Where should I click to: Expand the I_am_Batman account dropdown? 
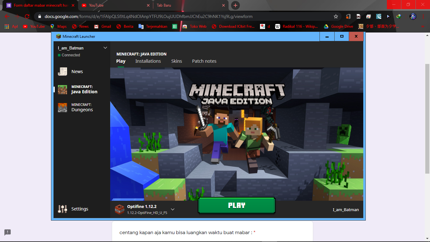pos(105,48)
